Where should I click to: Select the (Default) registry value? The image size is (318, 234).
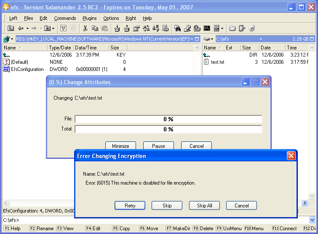(16, 62)
